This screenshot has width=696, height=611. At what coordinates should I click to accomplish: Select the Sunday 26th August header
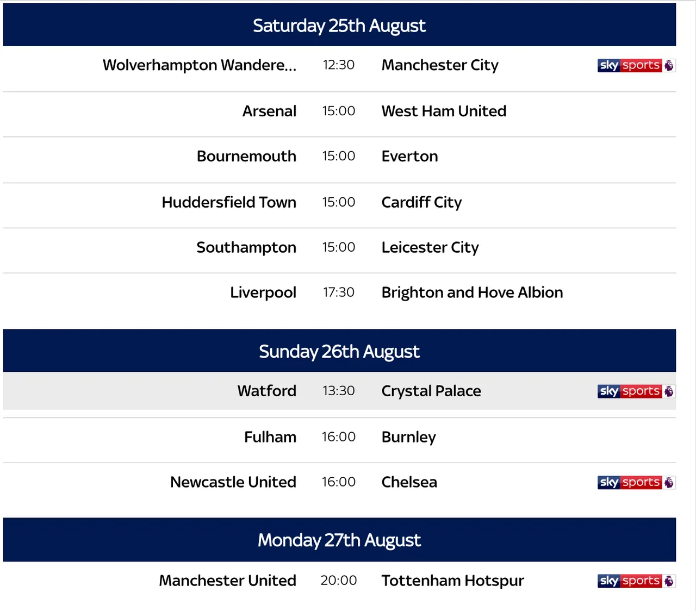point(339,351)
